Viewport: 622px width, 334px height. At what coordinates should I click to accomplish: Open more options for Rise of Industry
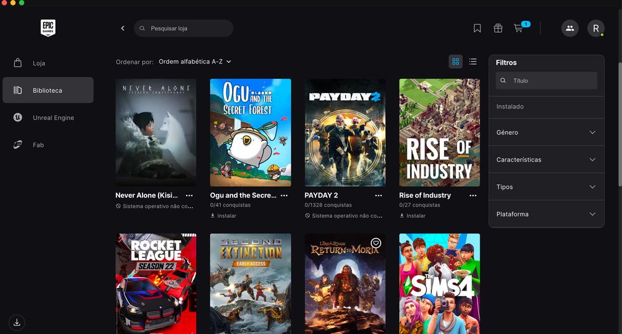473,196
